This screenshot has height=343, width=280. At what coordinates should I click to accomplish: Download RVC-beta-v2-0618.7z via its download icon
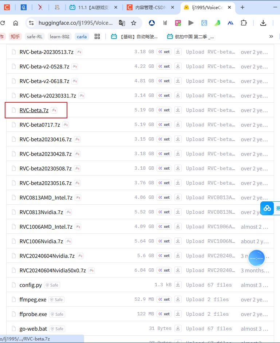(178, 81)
